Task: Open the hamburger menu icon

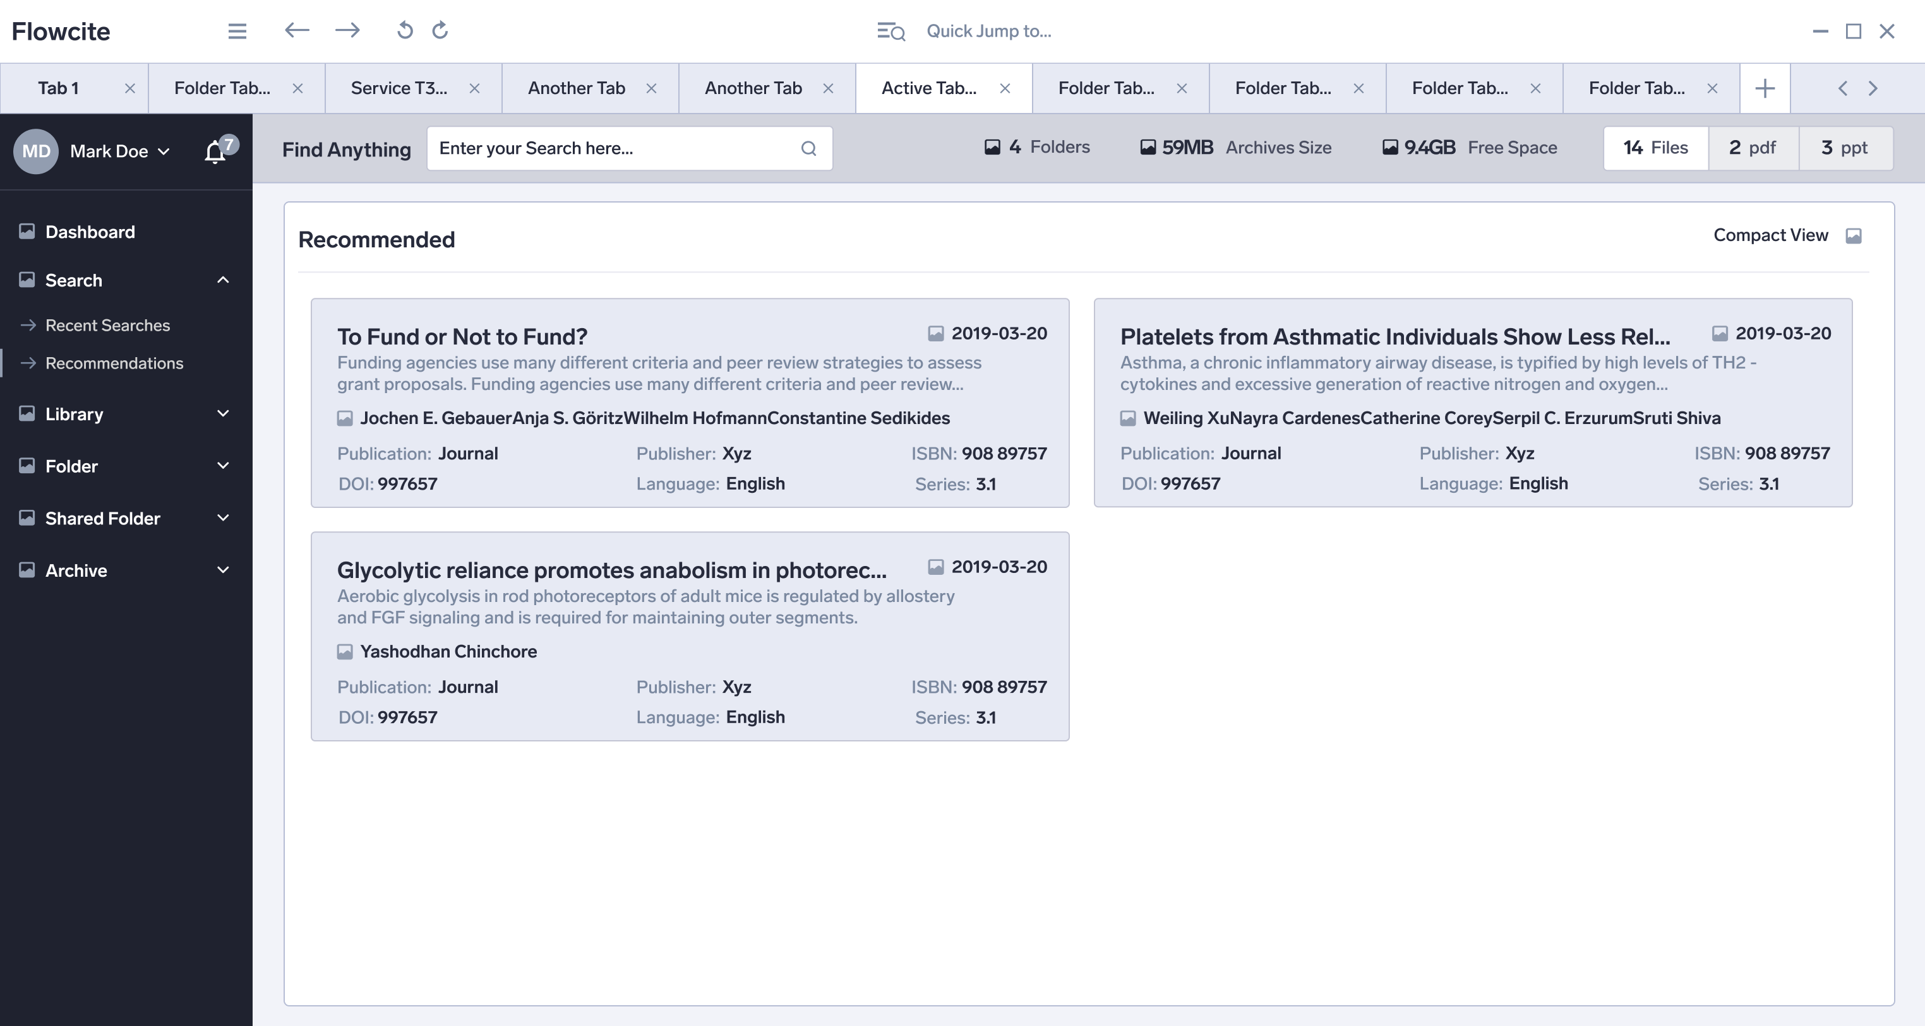Action: tap(237, 31)
